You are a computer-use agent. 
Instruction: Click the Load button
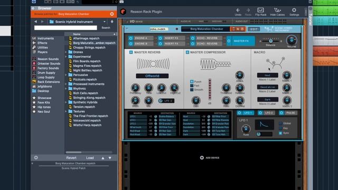coord(90,158)
